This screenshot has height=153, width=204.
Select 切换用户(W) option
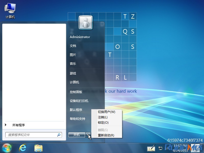(x=107, y=112)
